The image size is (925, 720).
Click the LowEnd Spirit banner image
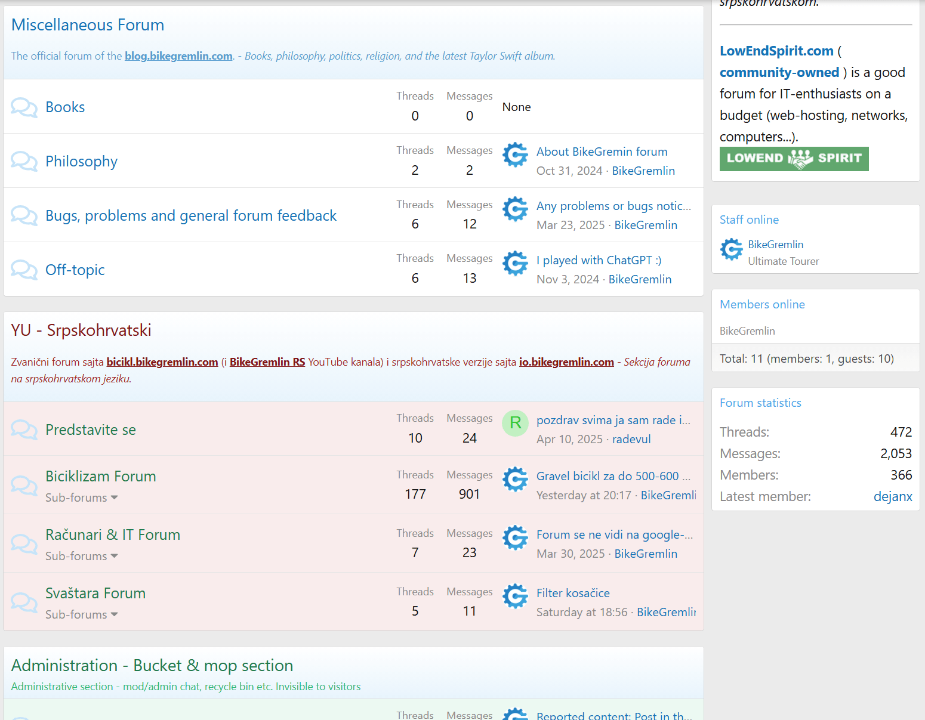[x=794, y=159]
